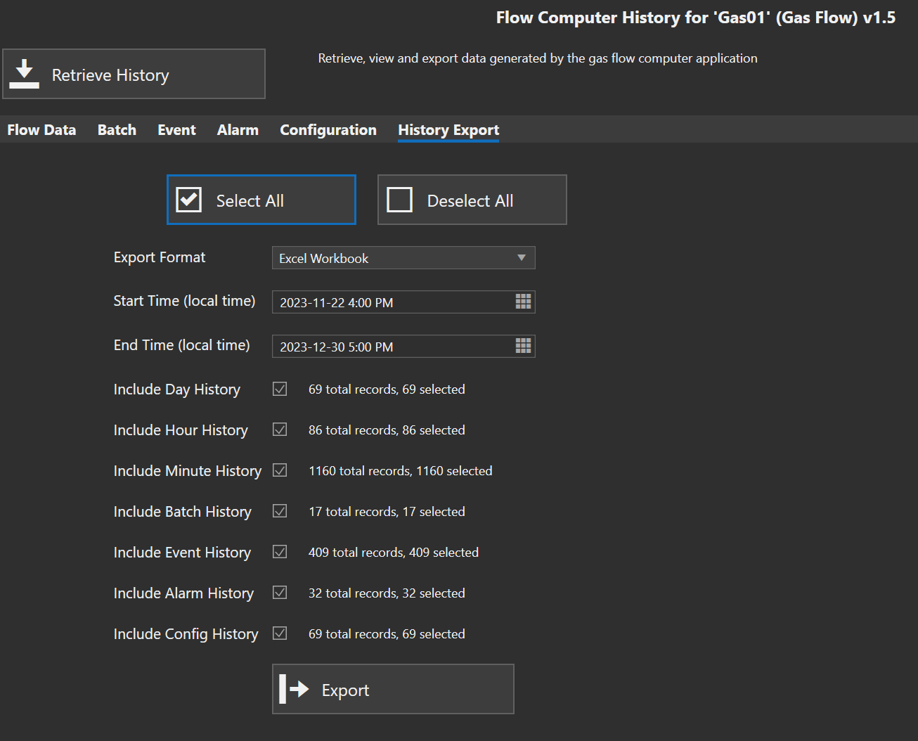Uncheck Include Minute History checkbox
This screenshot has height=741, width=918.
(280, 470)
